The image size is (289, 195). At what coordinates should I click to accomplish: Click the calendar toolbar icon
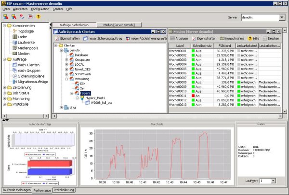30,16
